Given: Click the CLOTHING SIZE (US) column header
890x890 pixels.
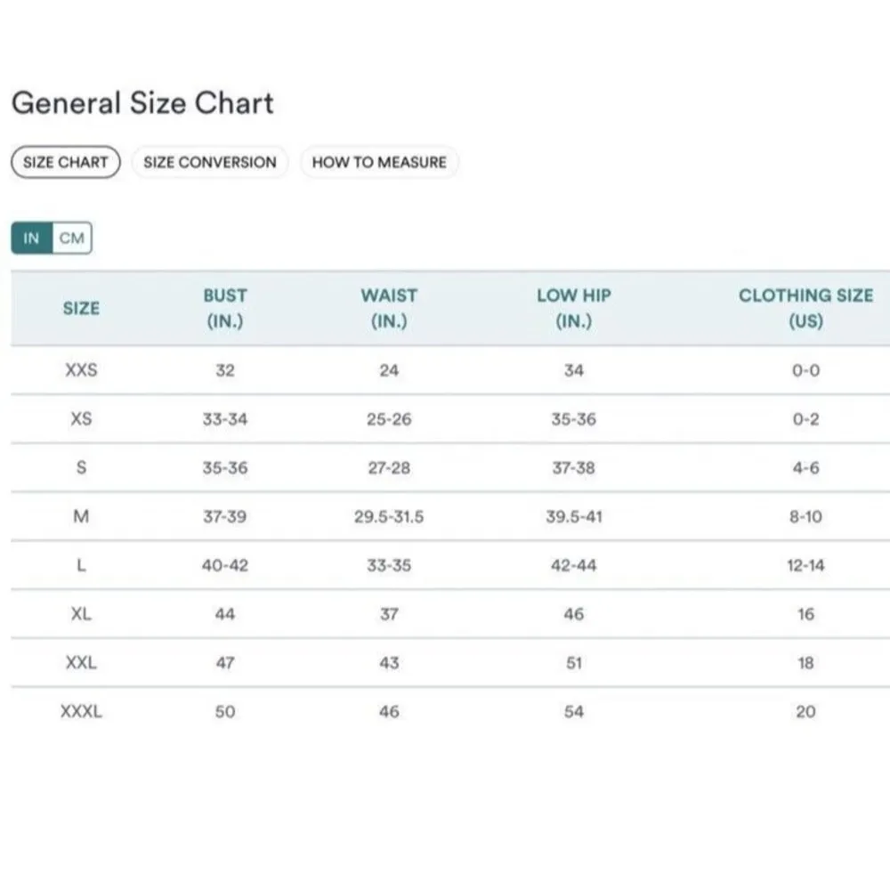Looking at the screenshot, I should coord(805,308).
